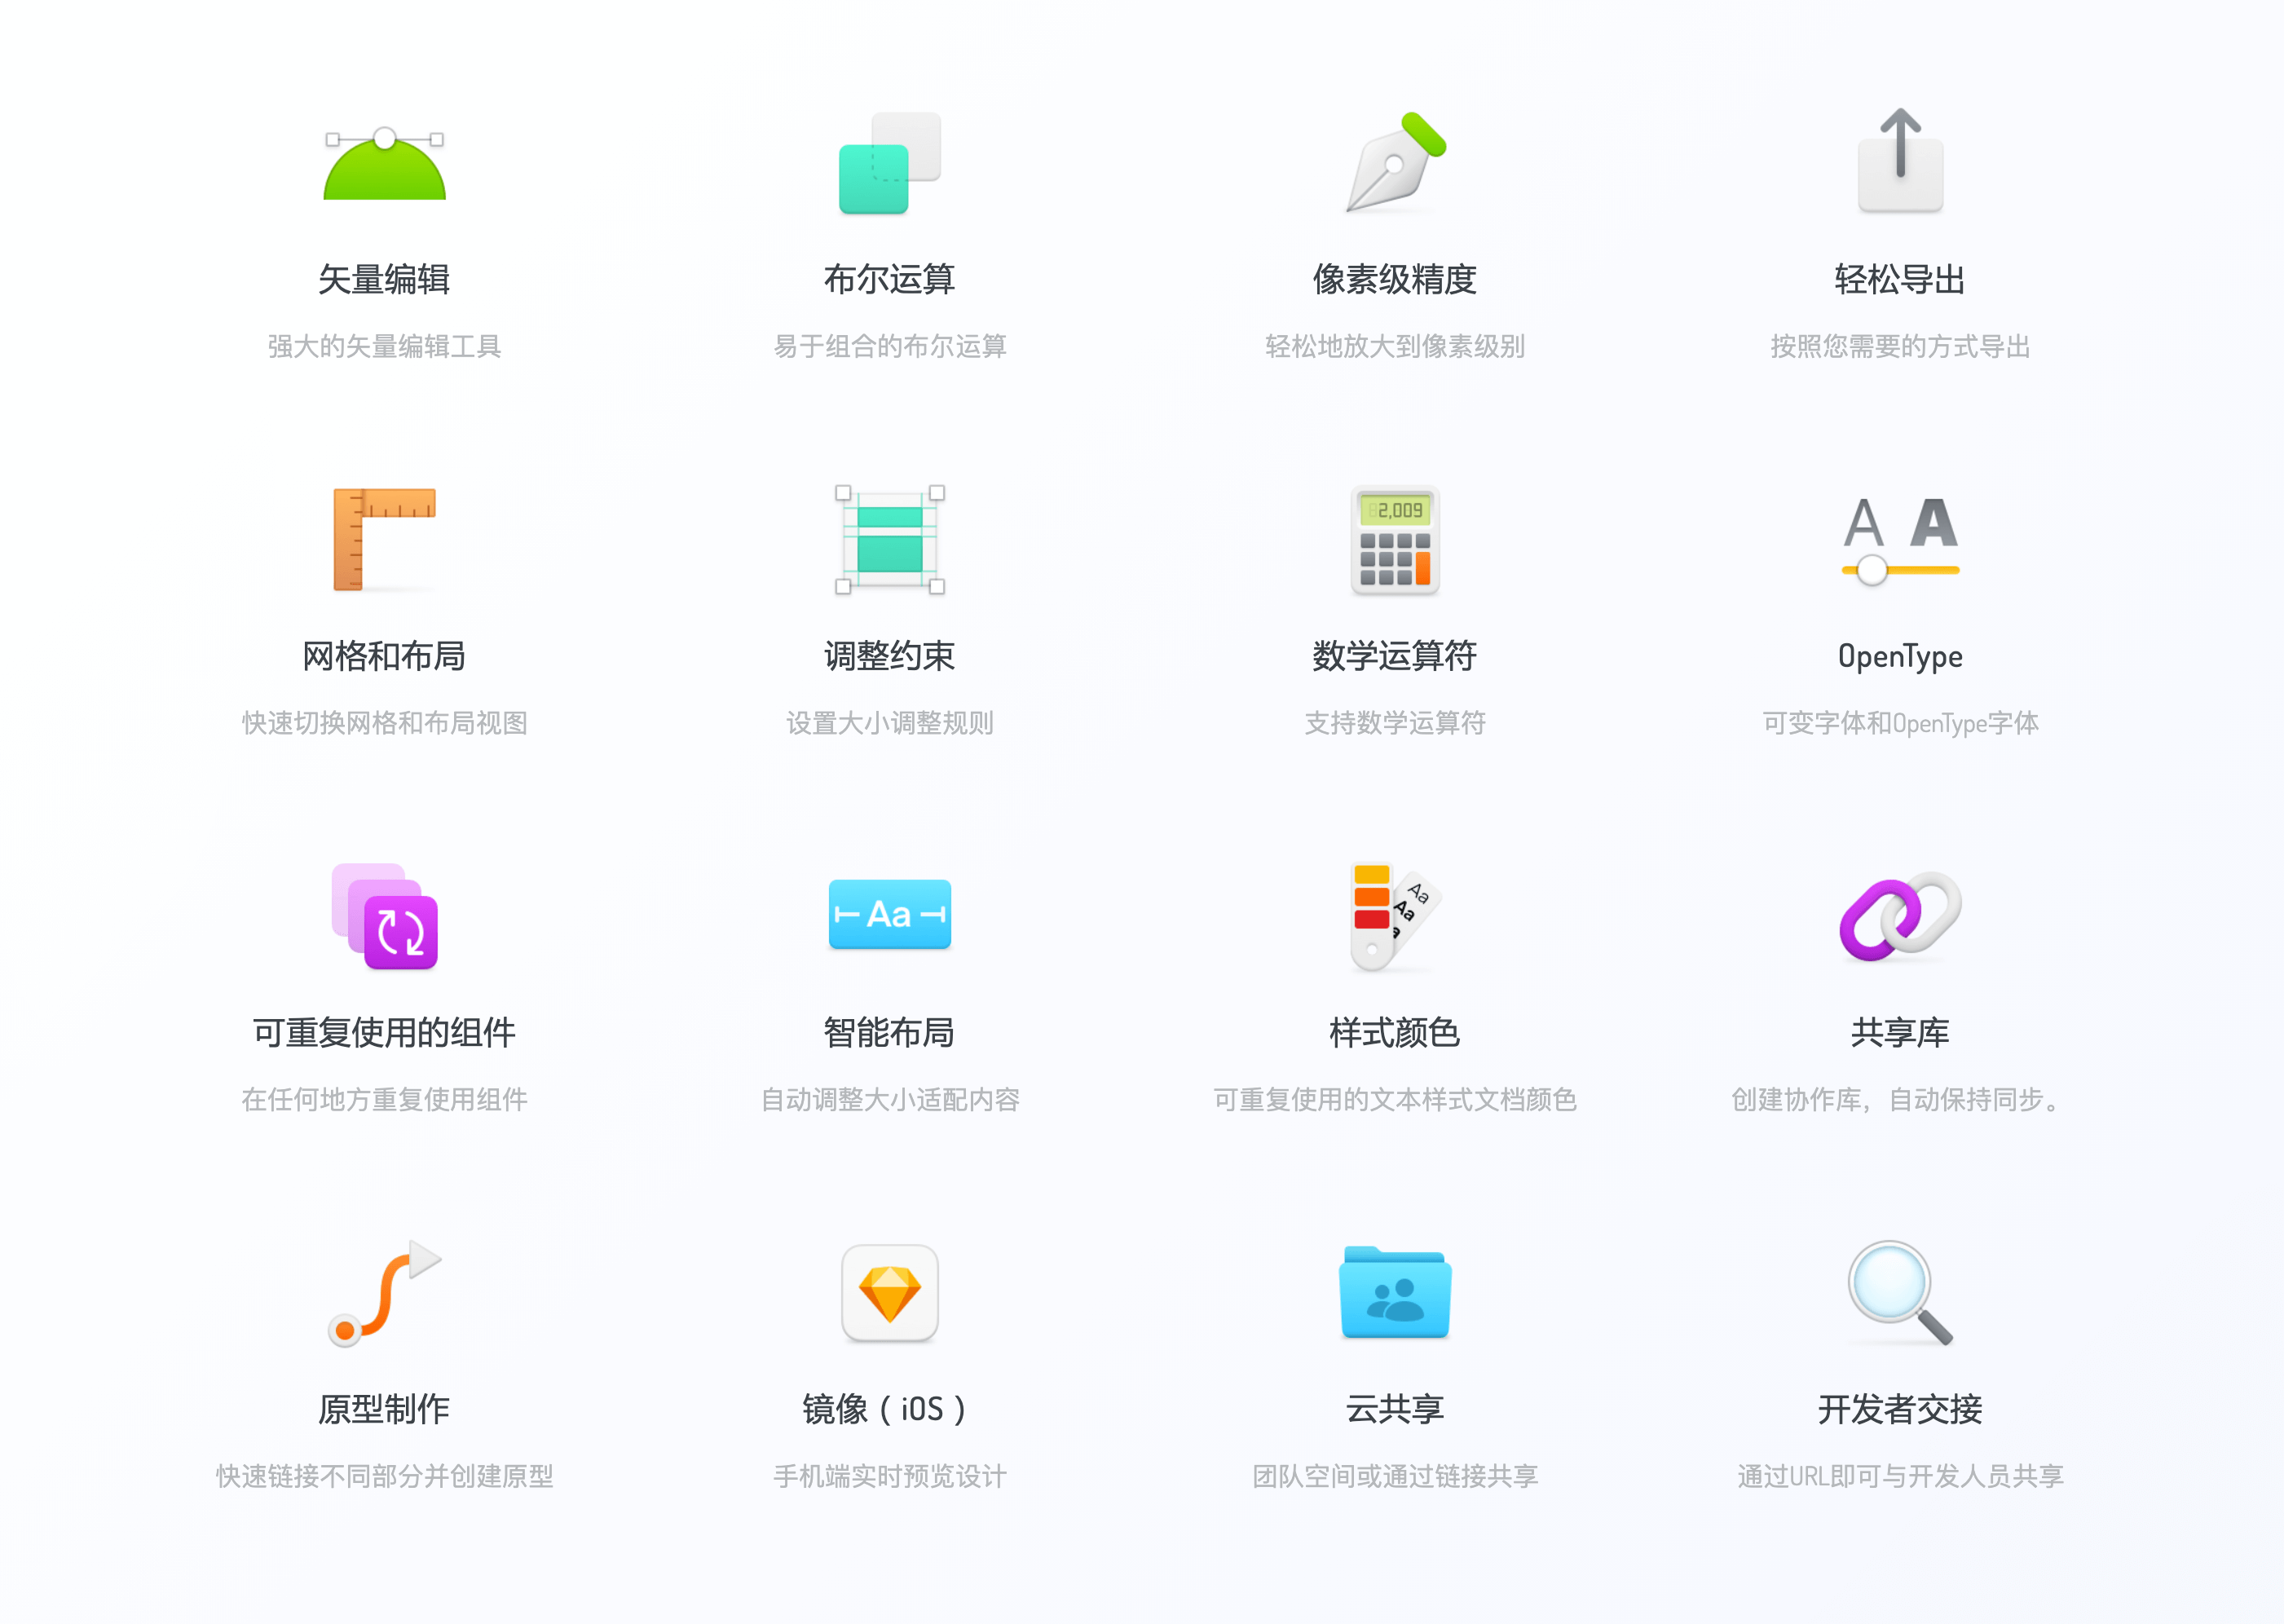
Task: Select the OpenType heading
Action: 1900,657
